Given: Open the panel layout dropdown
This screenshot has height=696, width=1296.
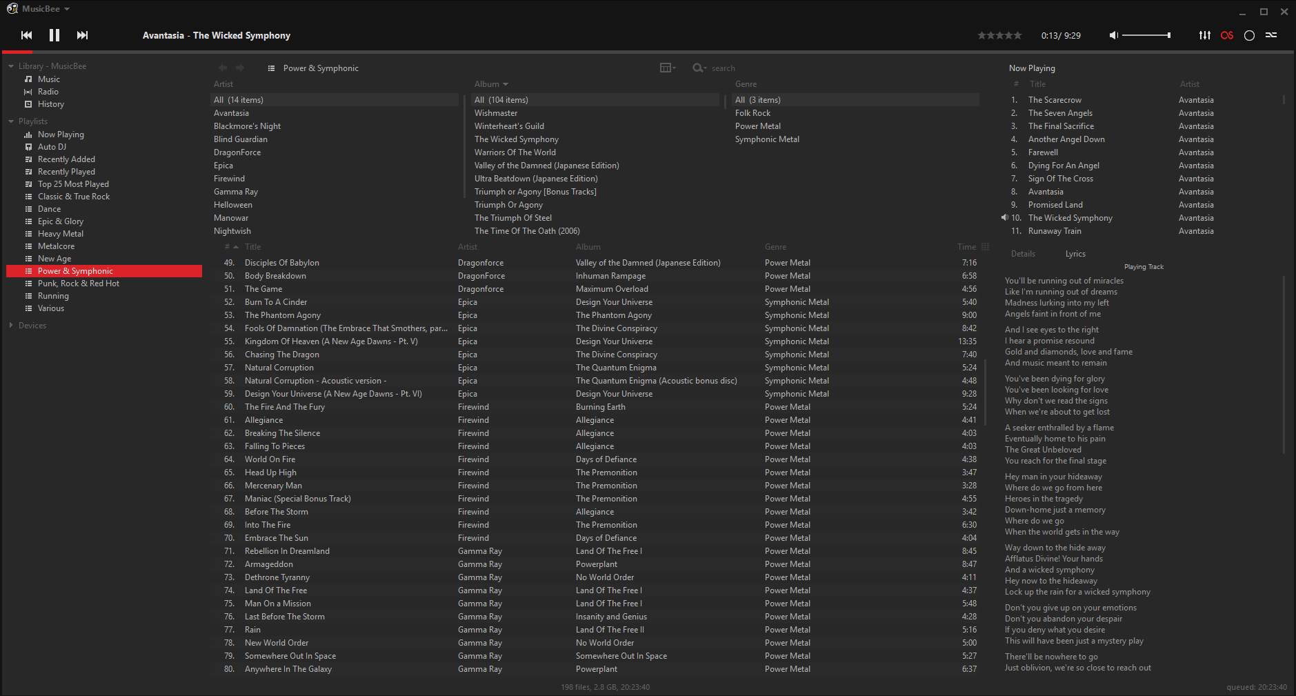Looking at the screenshot, I should (668, 68).
